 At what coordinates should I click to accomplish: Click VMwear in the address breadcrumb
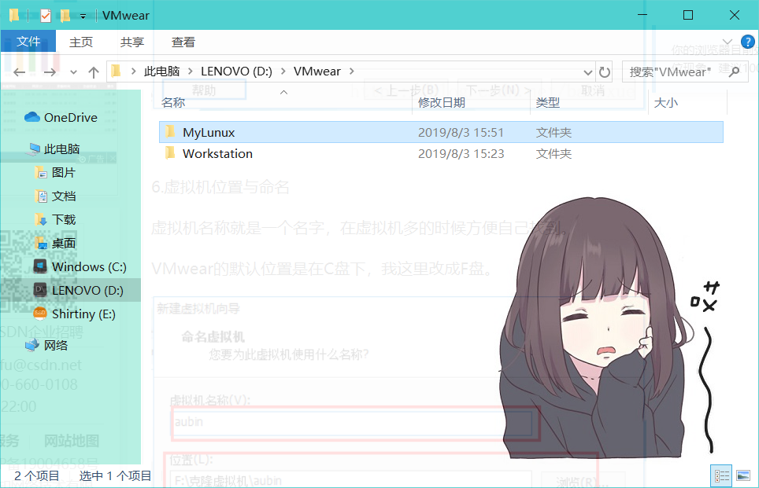[317, 72]
